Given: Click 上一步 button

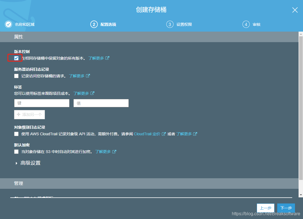Looking at the screenshot, I should tap(266, 208).
